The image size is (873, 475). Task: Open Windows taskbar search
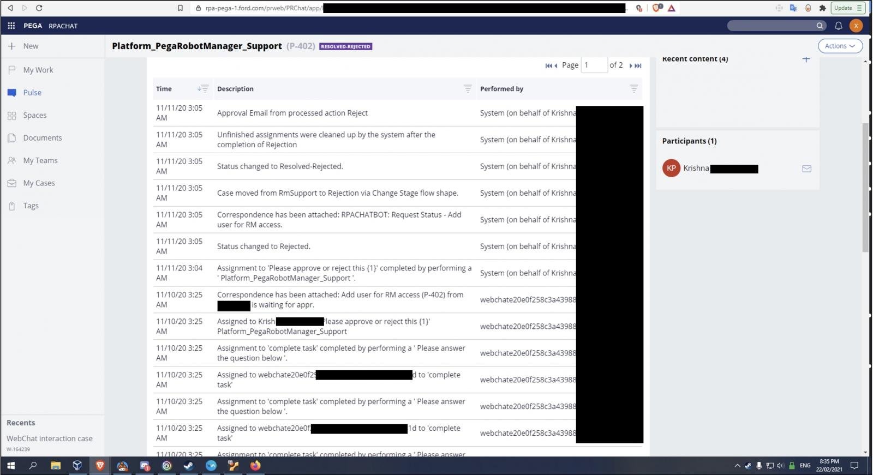[x=33, y=466]
